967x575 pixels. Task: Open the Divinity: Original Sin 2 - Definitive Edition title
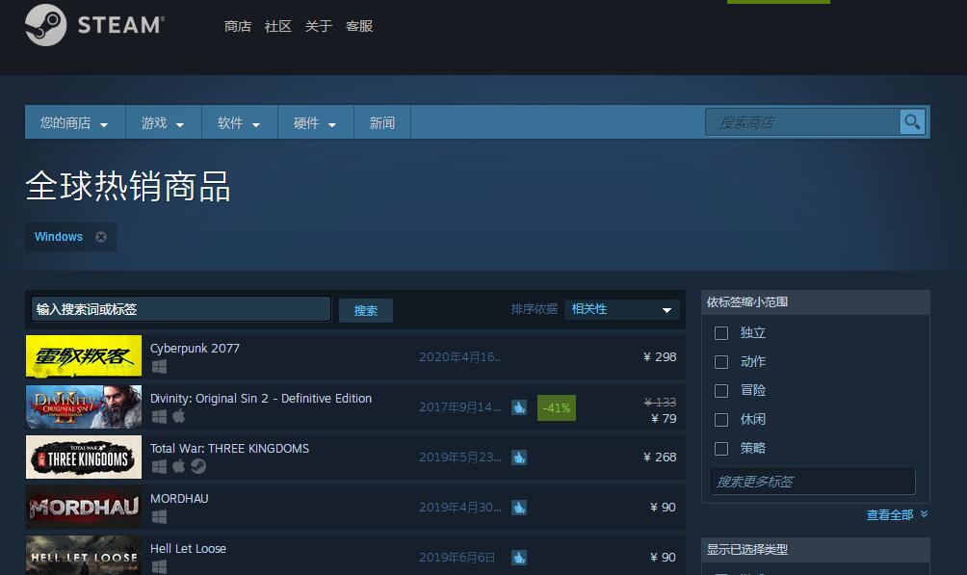(x=261, y=399)
